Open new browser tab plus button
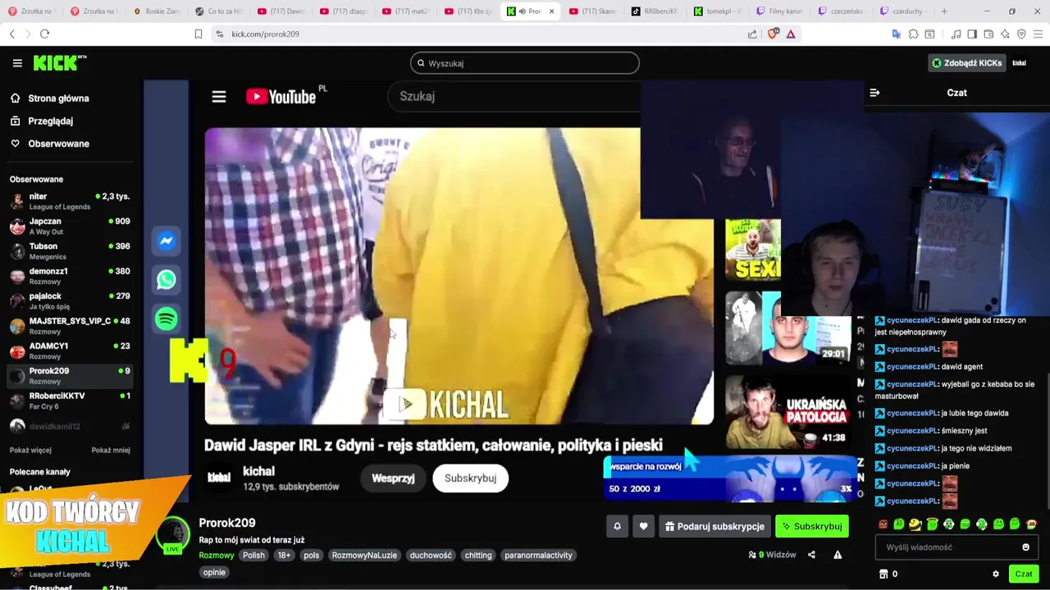 (x=944, y=11)
